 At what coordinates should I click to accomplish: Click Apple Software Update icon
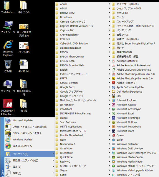point(113,87)
